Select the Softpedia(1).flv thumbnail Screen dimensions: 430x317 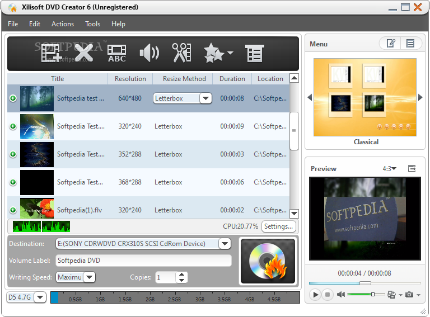(x=37, y=209)
